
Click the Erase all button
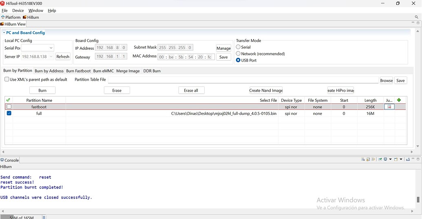click(191, 90)
